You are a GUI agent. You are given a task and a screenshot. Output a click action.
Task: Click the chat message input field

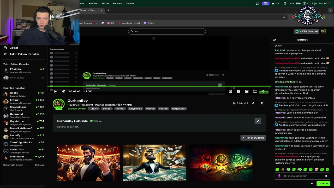pyautogui.click(x=302, y=176)
